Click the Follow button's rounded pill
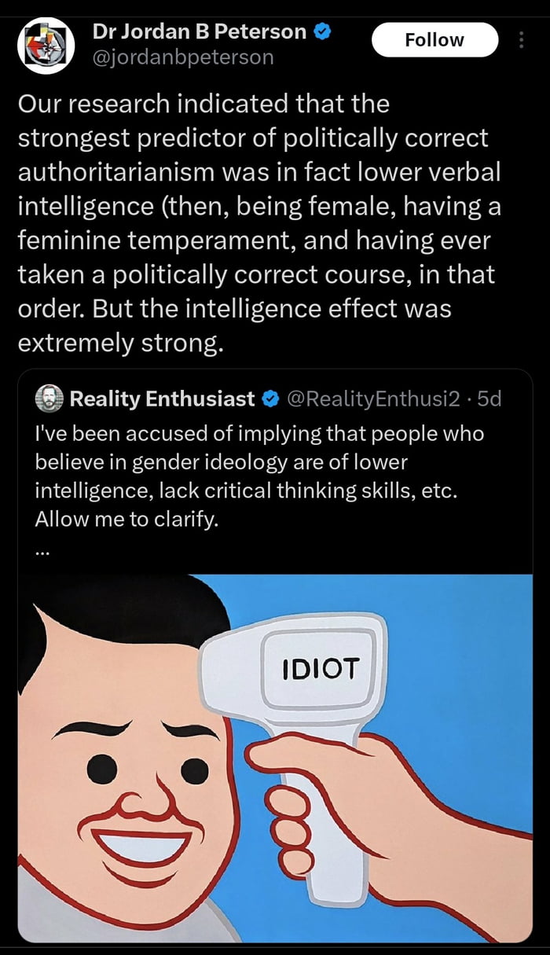Viewport: 550px width, 955px height. click(435, 39)
